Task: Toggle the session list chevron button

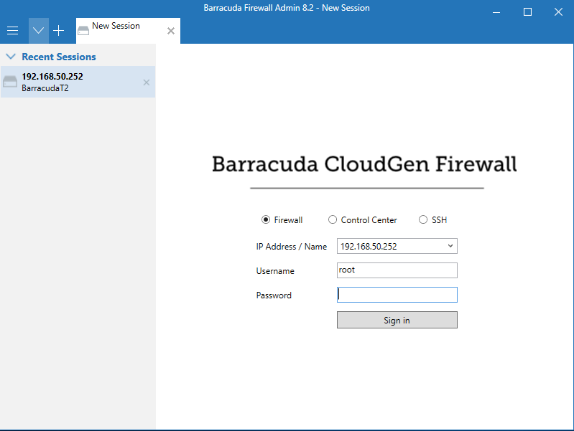Action: click(39, 31)
